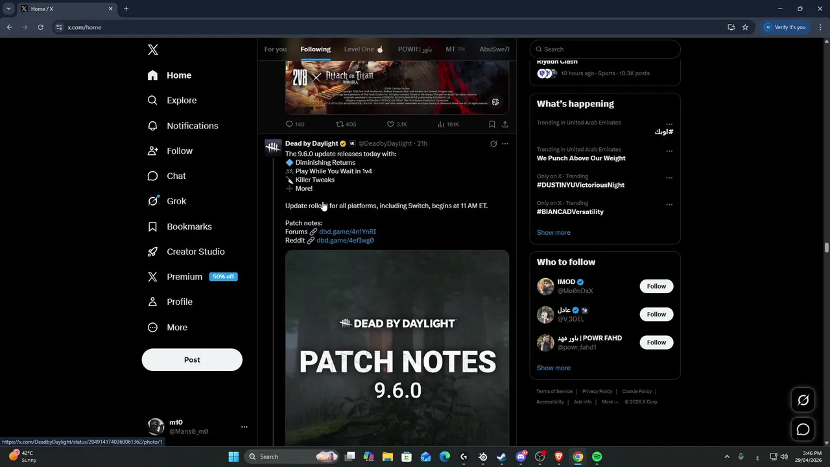Open more options on Dead by Daylight post
The width and height of the screenshot is (830, 467).
click(505, 144)
